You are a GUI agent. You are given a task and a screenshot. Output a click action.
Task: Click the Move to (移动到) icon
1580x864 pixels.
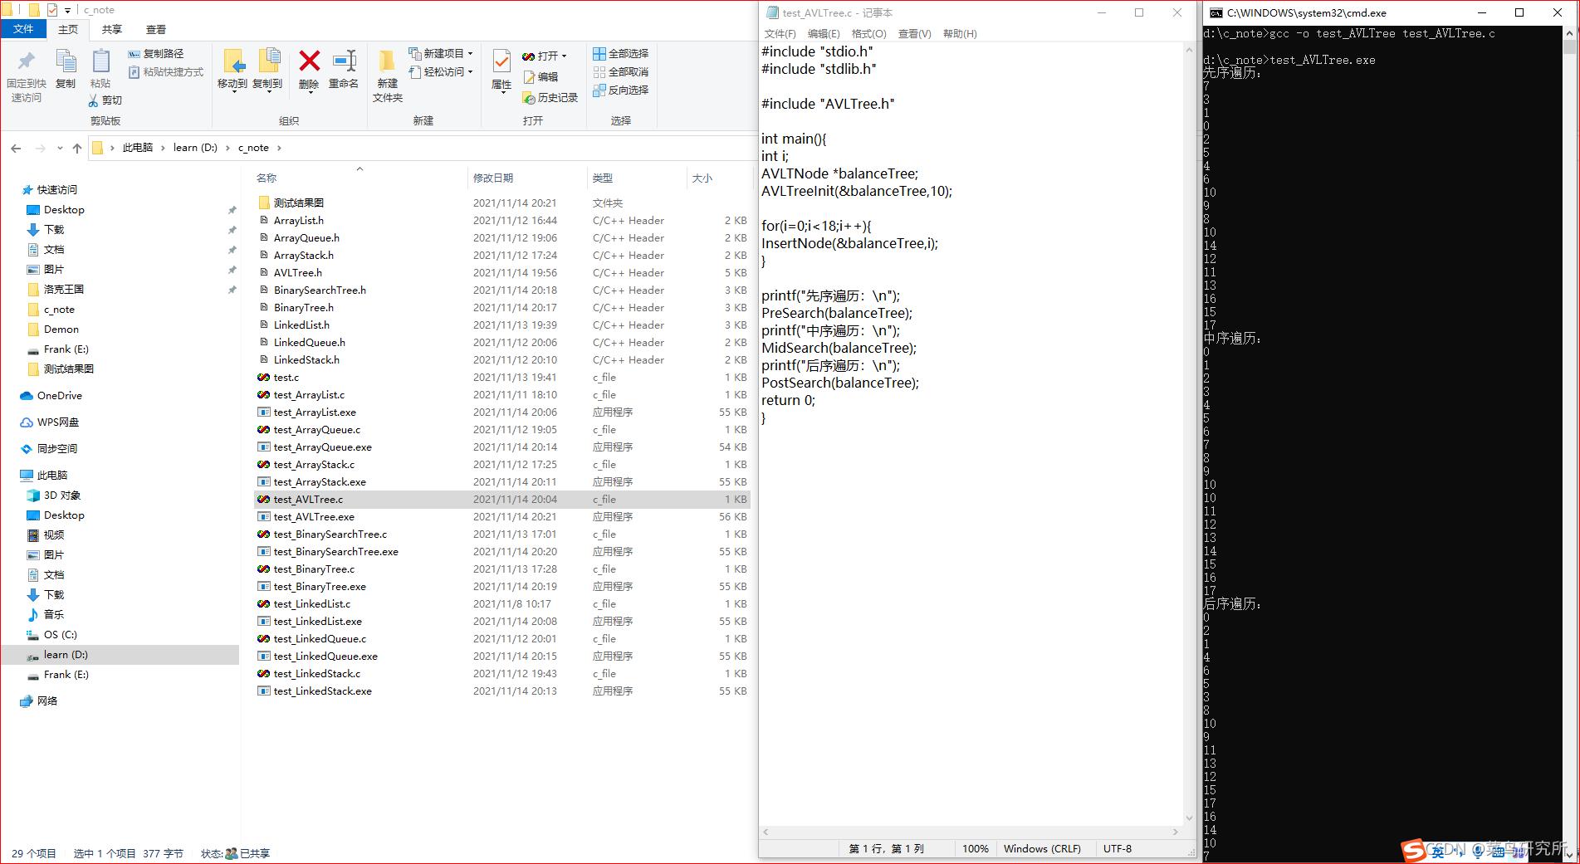pos(233,61)
